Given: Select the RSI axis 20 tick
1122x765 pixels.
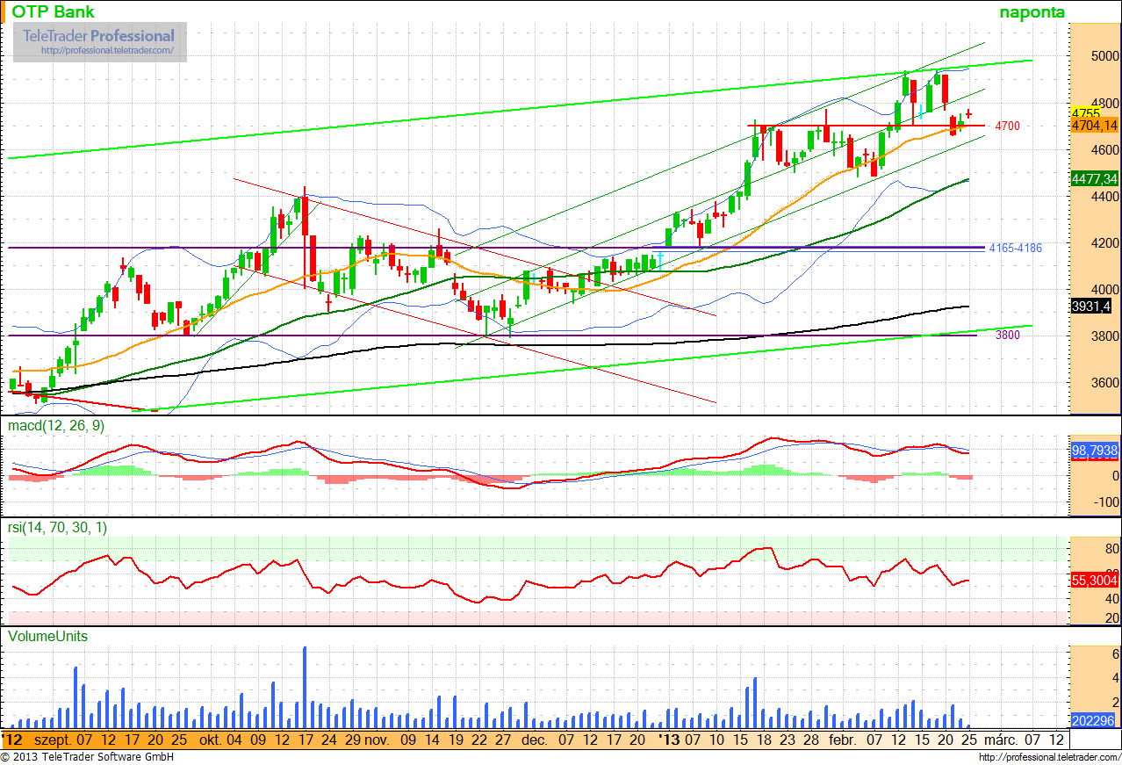Looking at the screenshot, I should coord(1111,618).
